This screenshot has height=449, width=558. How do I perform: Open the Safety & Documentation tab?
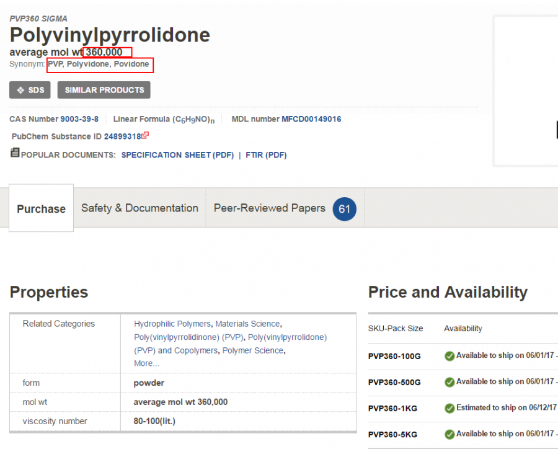[139, 208]
